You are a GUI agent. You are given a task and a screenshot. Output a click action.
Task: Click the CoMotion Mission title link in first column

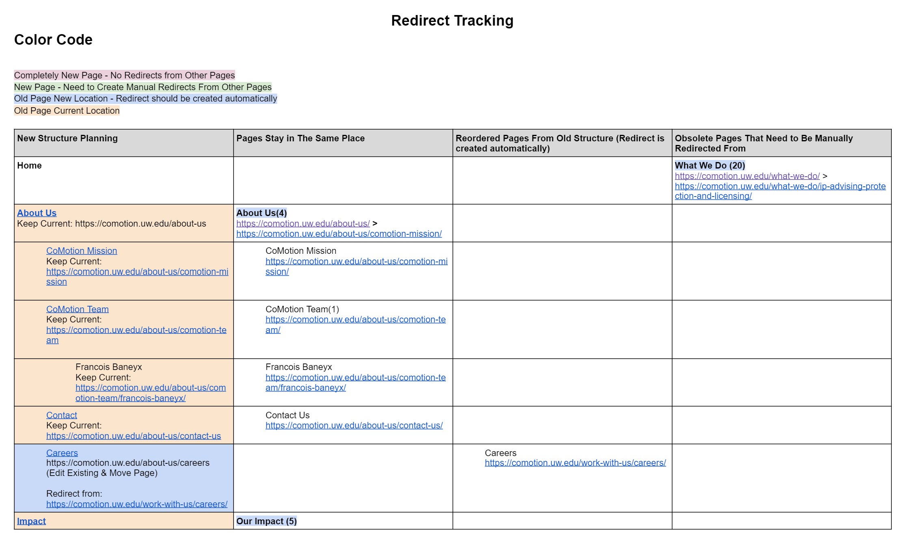click(x=82, y=251)
